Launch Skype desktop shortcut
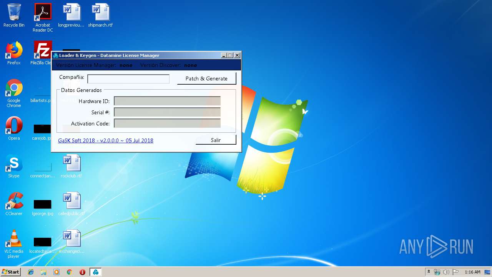Viewport: 492px width, 277px height. click(x=14, y=166)
